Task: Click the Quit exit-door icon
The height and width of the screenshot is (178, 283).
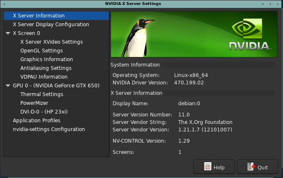Action: [x=252, y=166]
